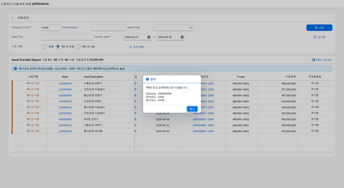Screen dimensions: 344x188
Task: Click the 울산공장 포장기 description cell
Action: pyautogui.click(x=108, y=95)
